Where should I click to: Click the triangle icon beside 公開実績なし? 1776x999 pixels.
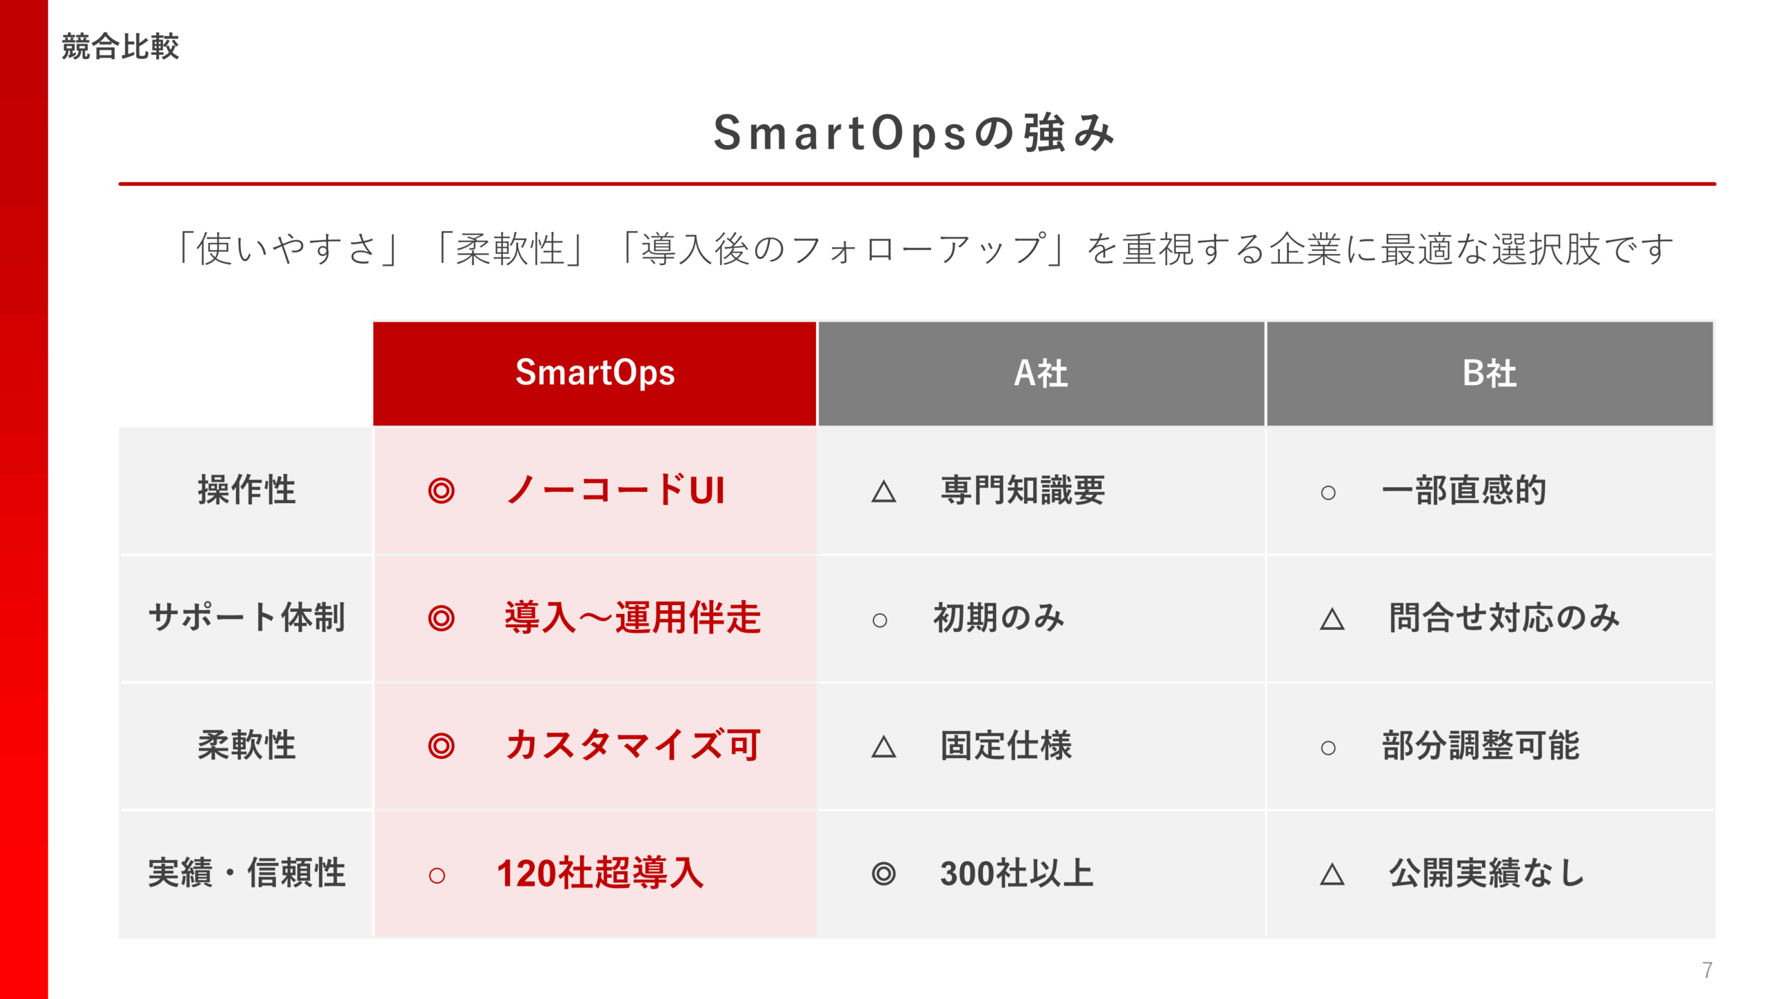tap(1332, 874)
